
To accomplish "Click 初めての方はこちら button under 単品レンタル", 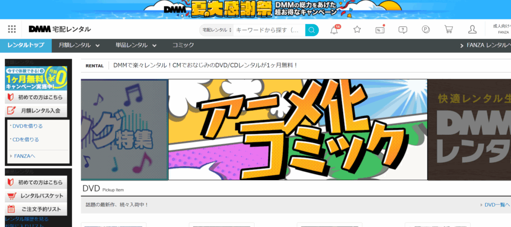I will point(36,182).
